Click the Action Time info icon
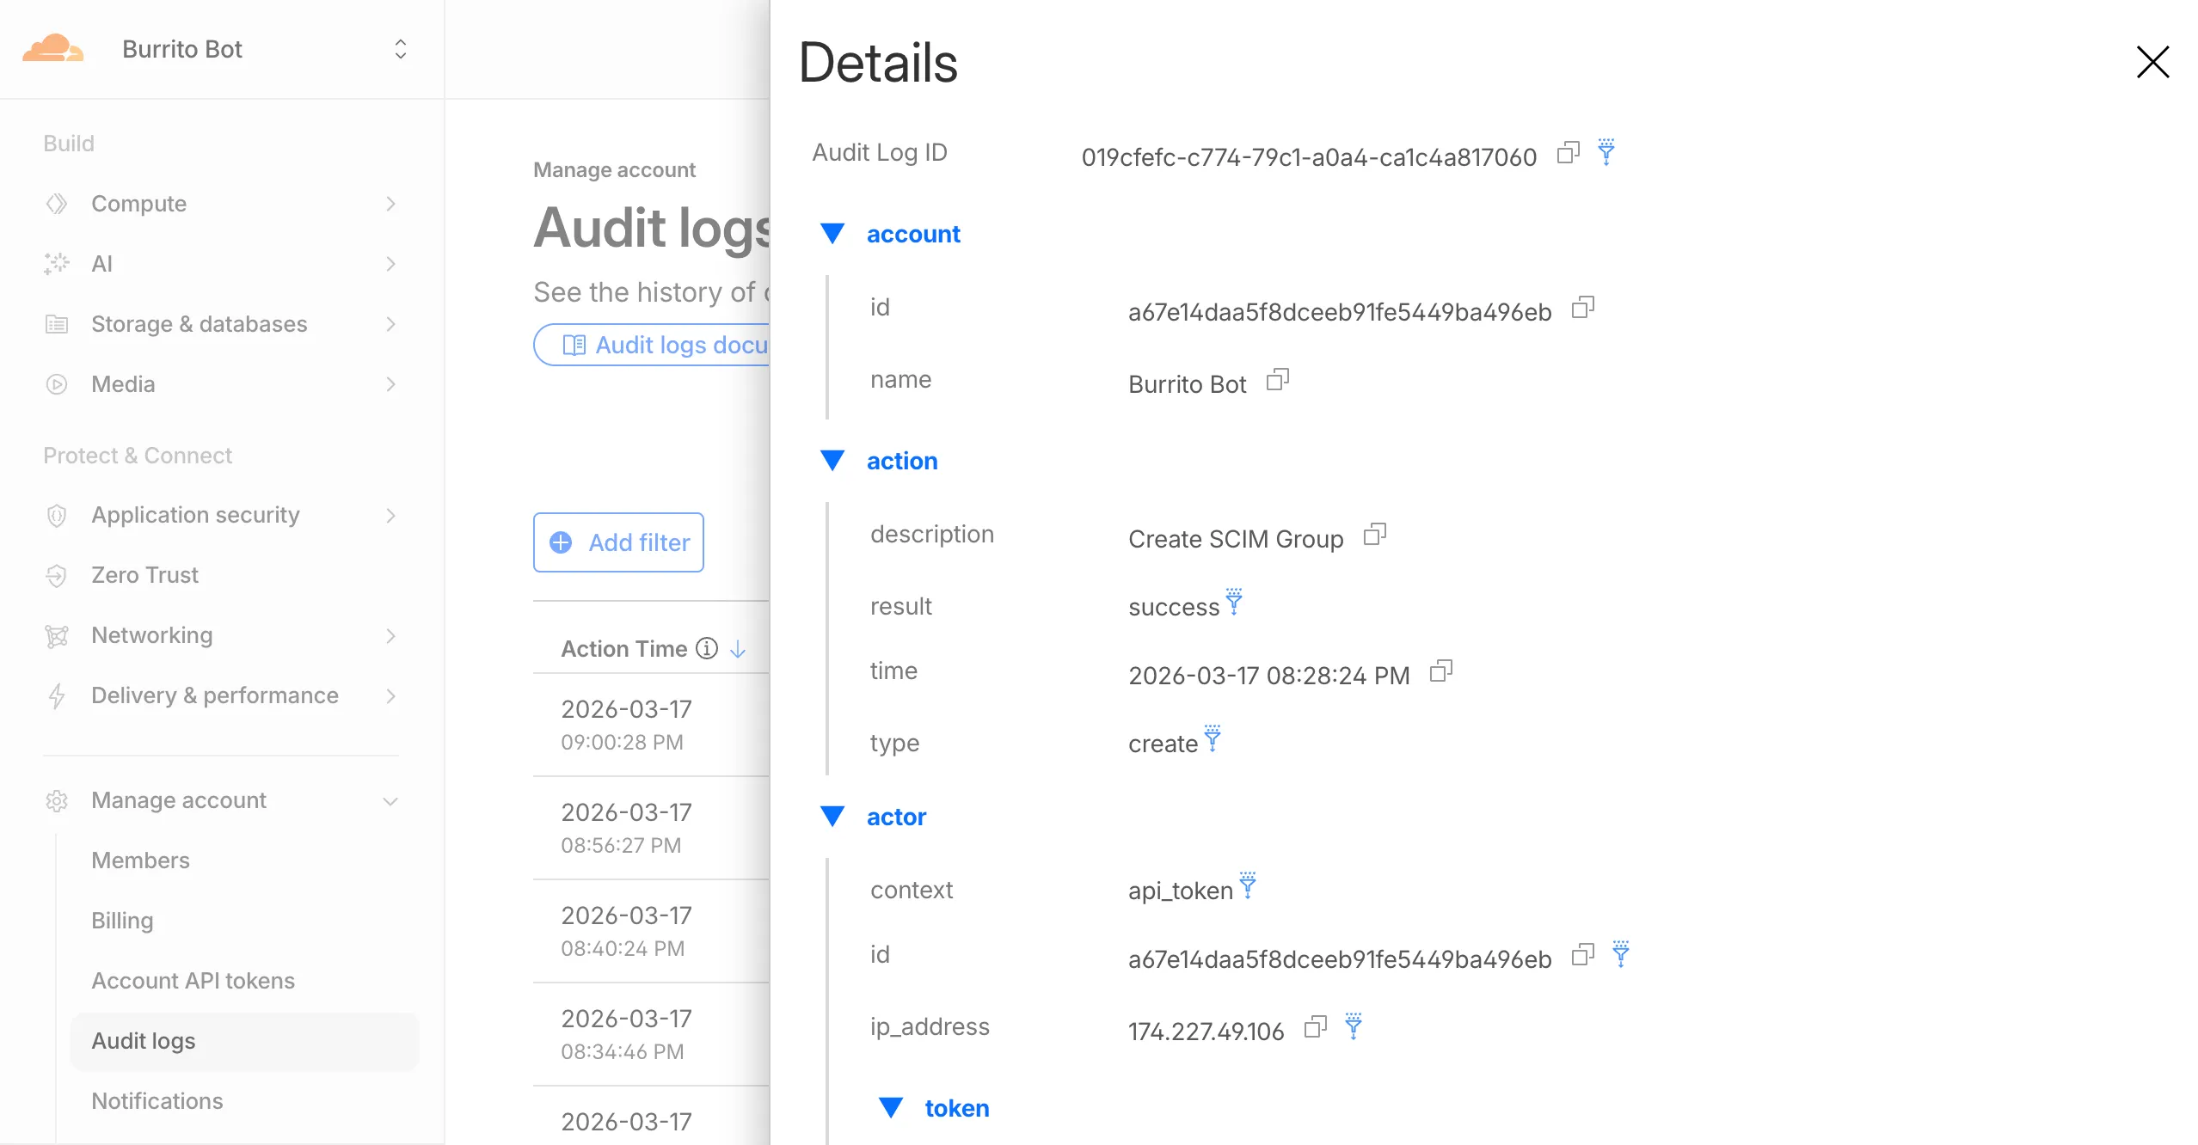The image size is (2198, 1145). [704, 648]
